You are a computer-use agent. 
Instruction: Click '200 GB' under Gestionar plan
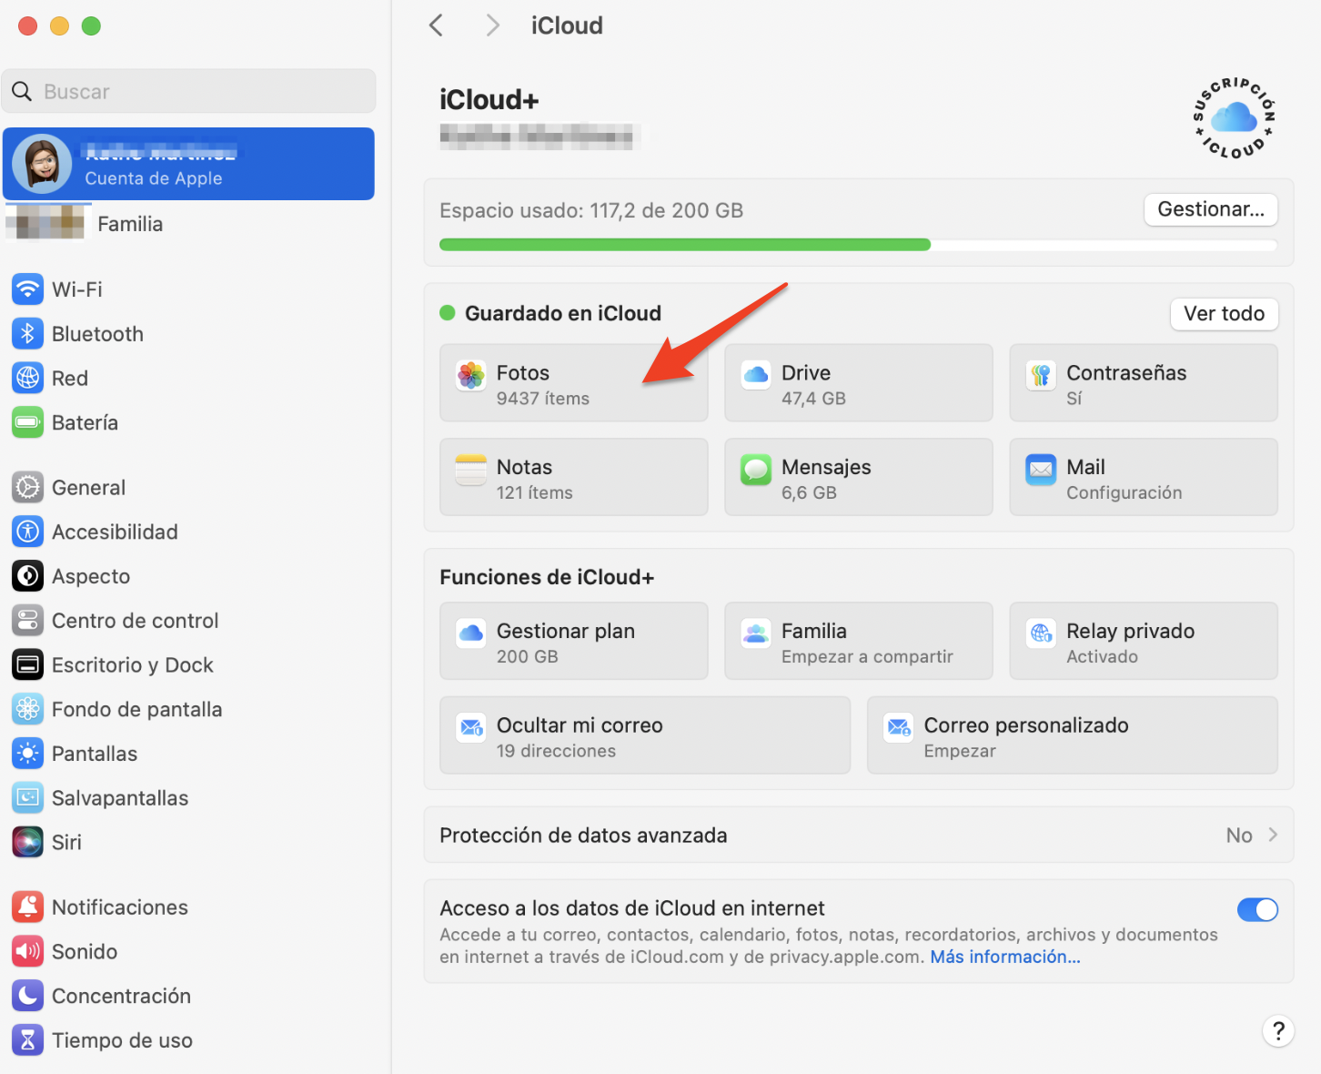[x=528, y=657]
